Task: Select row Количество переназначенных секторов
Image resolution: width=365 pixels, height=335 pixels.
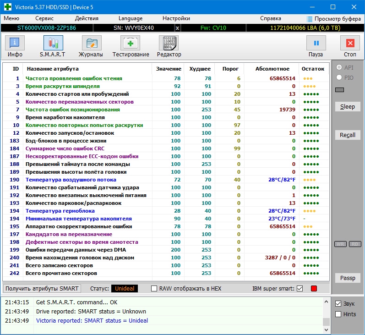Action: tap(166, 102)
